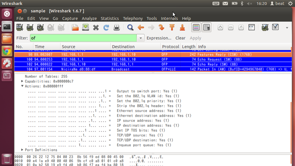Close the capture file X icon
The width and height of the screenshot is (295, 166).
point(96,28)
